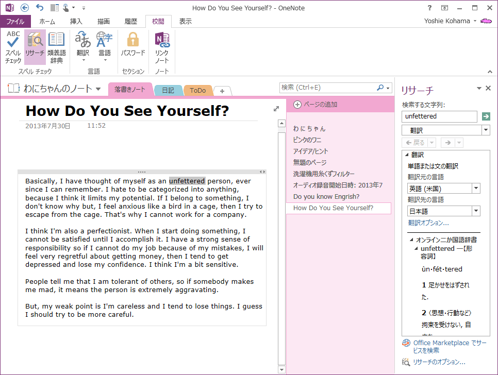Viewport: 498px width, 375px height.
Task: Switch to the 履歴 tab
Action: pyautogui.click(x=130, y=21)
